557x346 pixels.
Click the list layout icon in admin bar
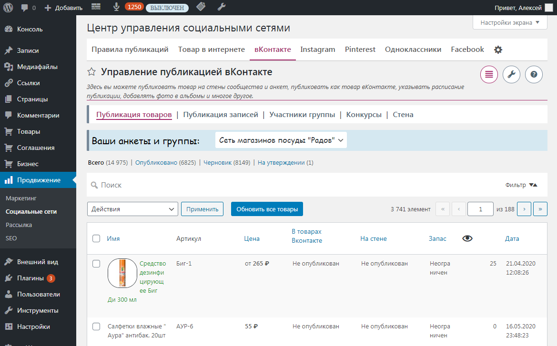click(96, 7)
